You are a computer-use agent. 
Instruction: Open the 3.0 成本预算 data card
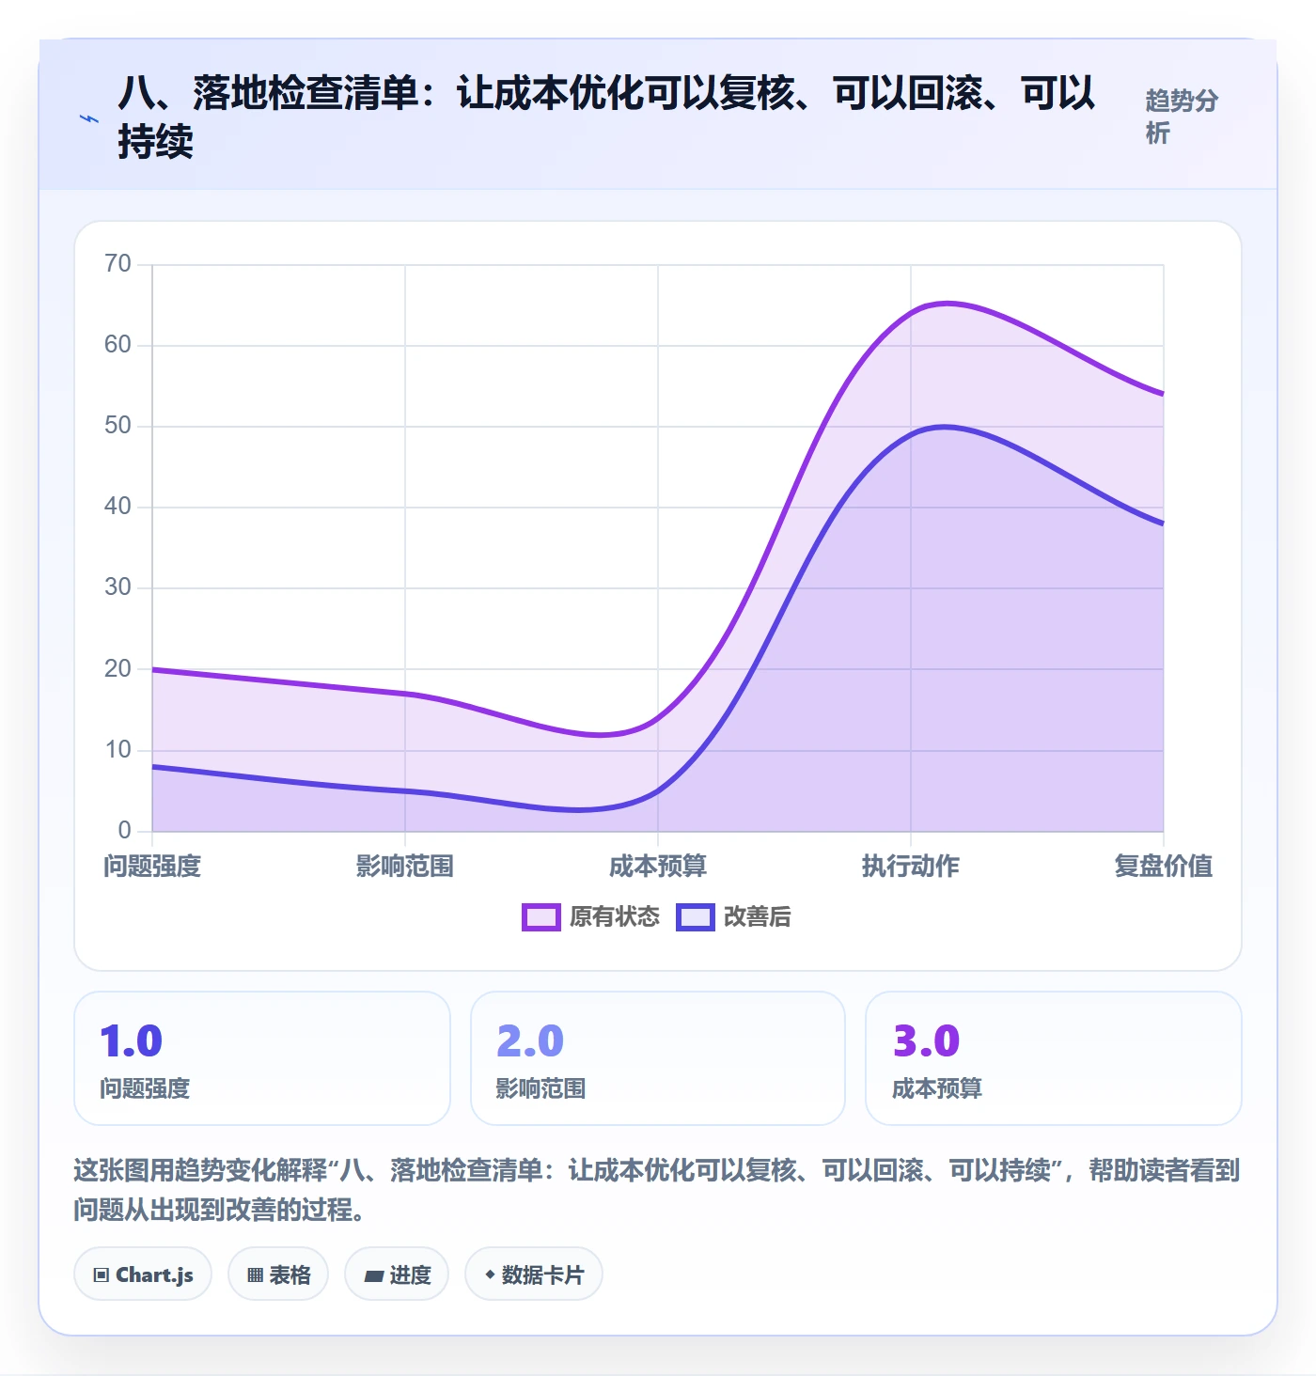click(x=1054, y=1058)
